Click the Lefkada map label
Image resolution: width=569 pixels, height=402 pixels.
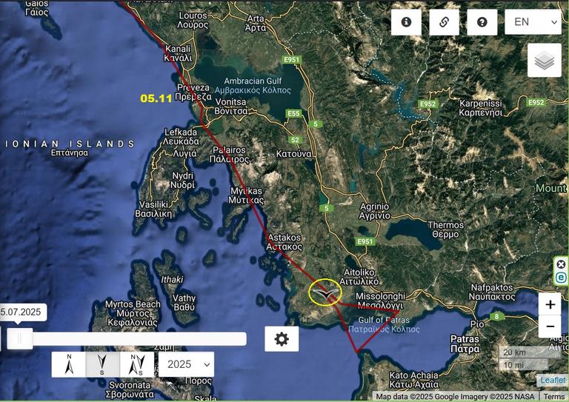(x=181, y=137)
